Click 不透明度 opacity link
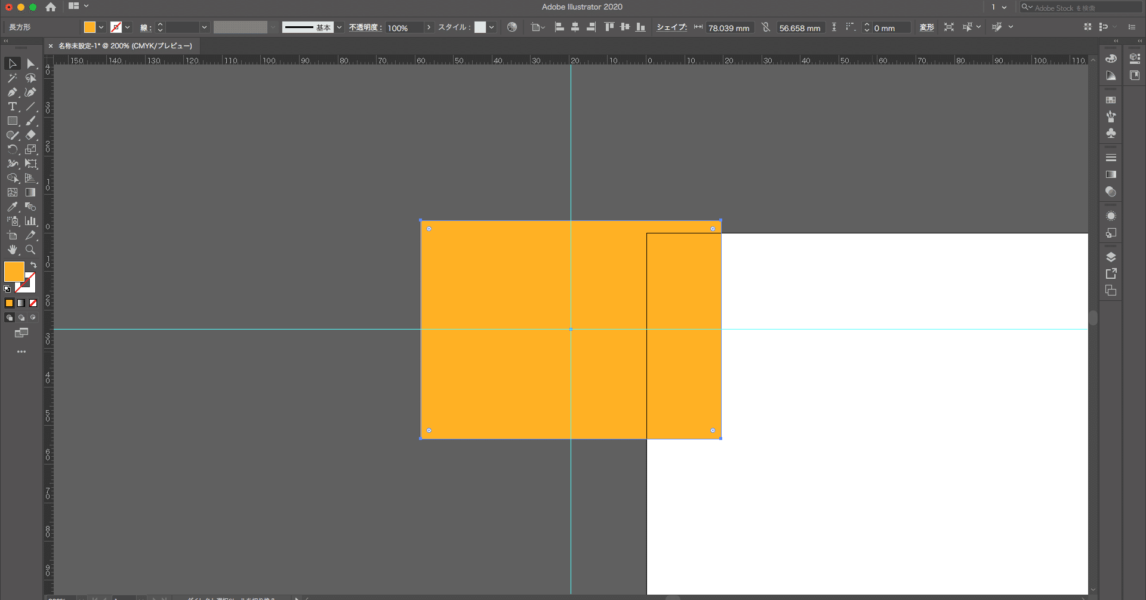The width and height of the screenshot is (1146, 600). 365,27
